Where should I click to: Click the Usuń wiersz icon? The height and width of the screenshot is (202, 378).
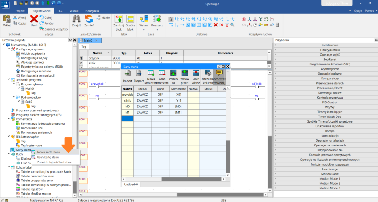point(196,73)
